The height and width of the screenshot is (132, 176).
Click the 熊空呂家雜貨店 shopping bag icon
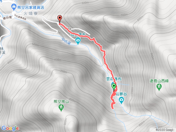click(14, 7)
